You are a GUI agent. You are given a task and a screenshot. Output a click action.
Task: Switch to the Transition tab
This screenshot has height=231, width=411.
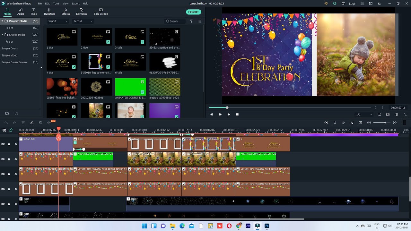point(49,12)
